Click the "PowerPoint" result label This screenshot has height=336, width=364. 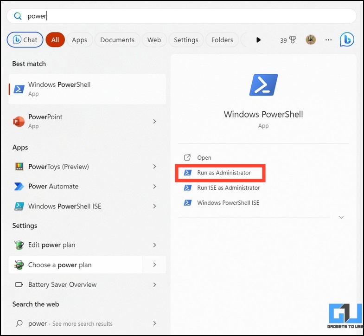click(45, 117)
